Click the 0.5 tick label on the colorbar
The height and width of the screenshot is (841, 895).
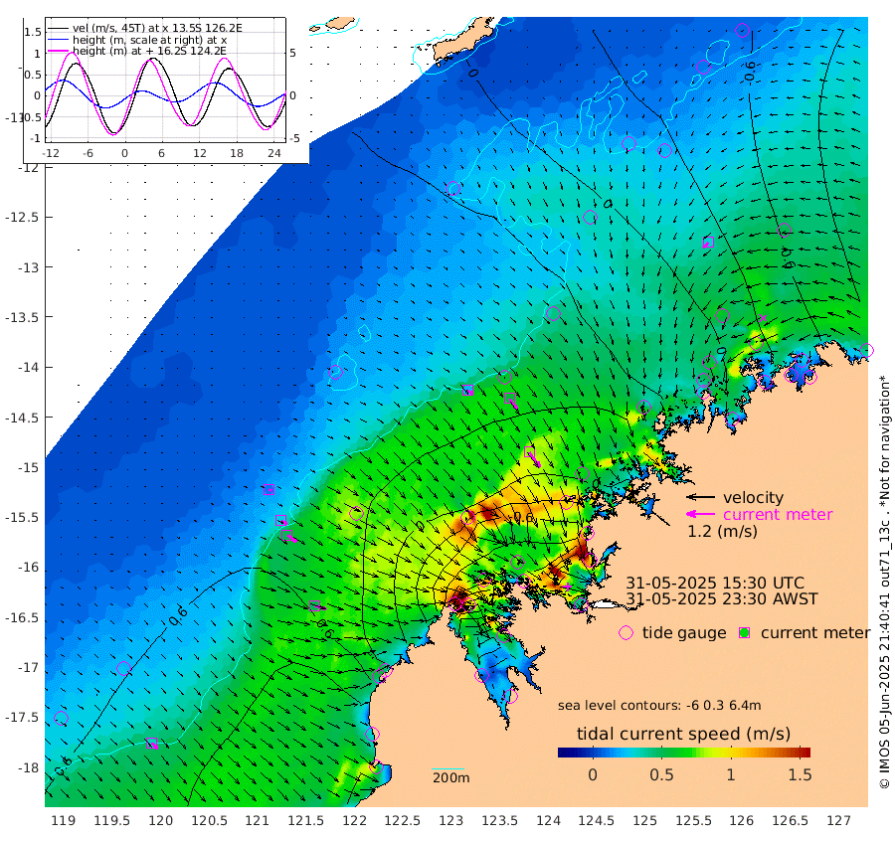[661, 774]
